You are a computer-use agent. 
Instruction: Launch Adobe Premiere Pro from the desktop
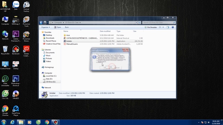(16, 36)
